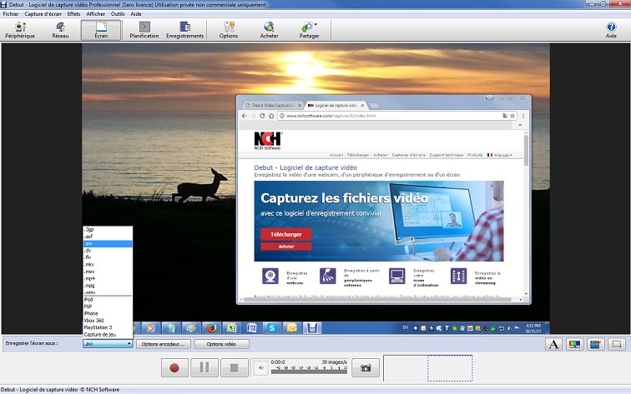Open the text caption tool (A icon)
Screen dimensions: 631x394
[553, 344]
